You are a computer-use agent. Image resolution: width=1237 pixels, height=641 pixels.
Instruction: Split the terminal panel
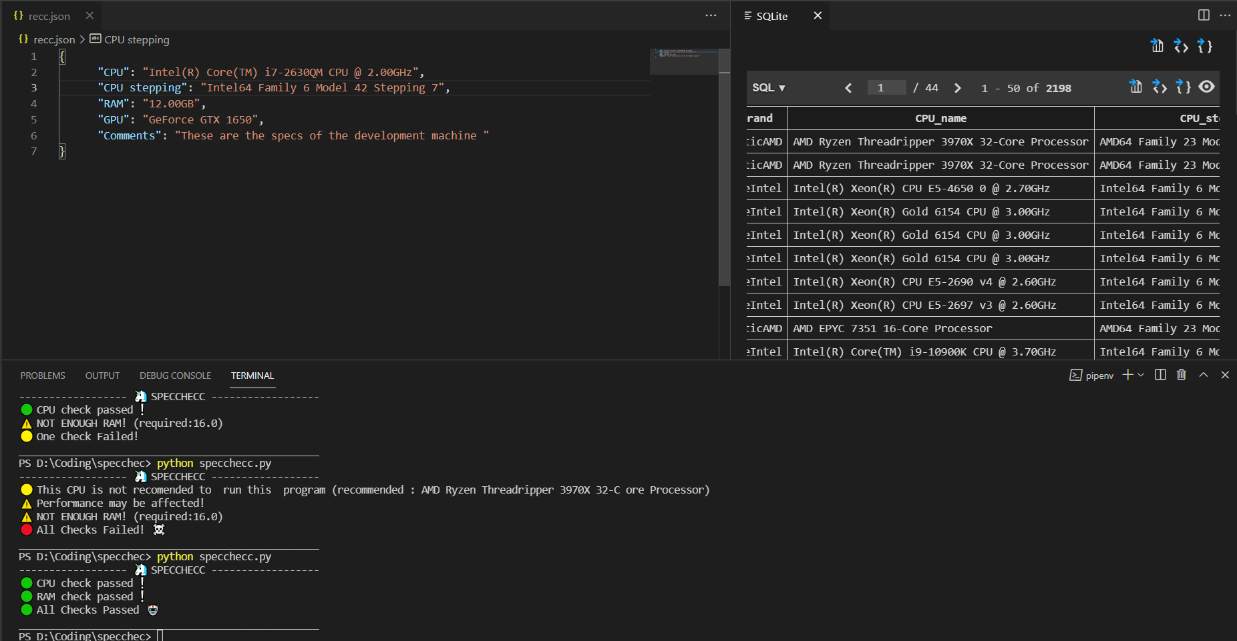(x=1160, y=375)
